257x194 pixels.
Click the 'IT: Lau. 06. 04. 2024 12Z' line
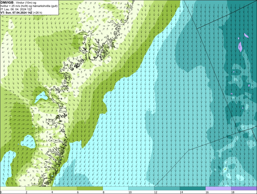[x=16, y=9]
